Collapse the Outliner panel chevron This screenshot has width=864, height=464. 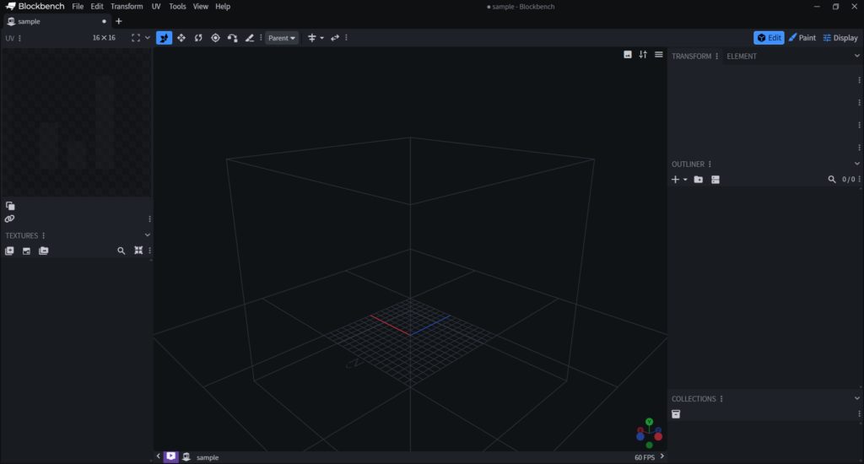[857, 164]
